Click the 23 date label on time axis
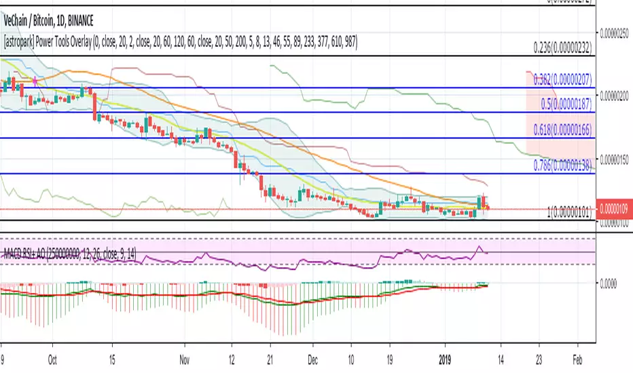 point(539,360)
